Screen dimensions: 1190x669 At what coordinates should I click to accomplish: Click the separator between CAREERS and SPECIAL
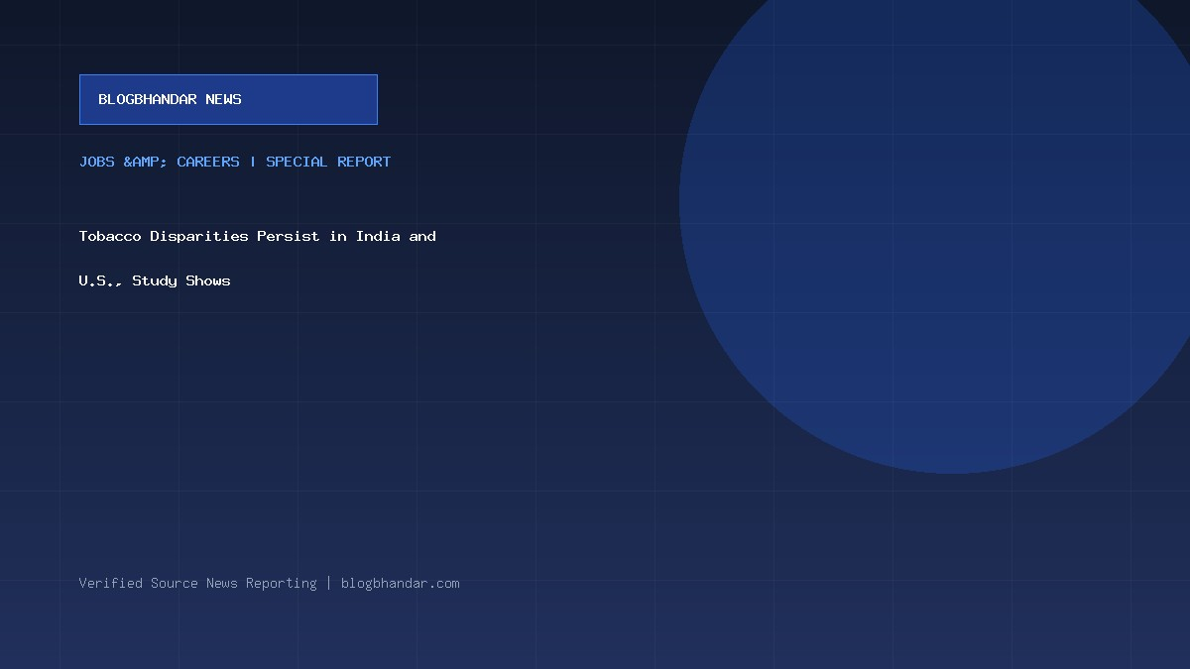[253, 162]
